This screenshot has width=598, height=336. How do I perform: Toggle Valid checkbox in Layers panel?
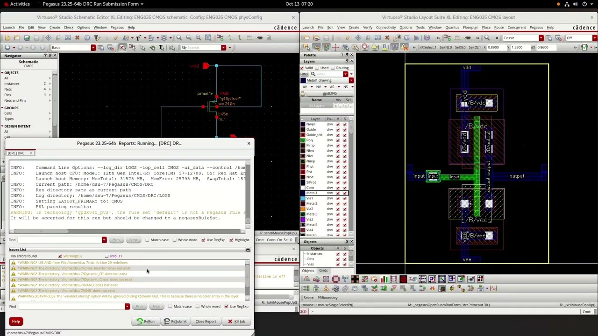pos(302,68)
